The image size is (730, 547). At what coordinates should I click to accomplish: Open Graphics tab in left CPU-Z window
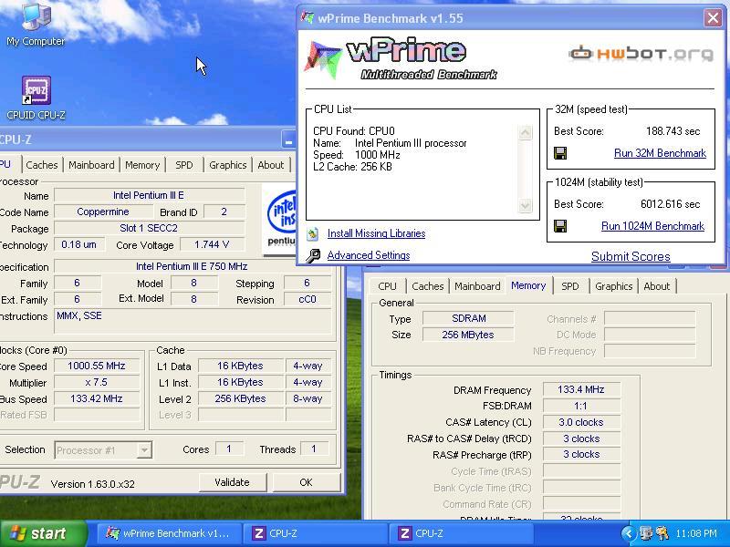tap(227, 165)
